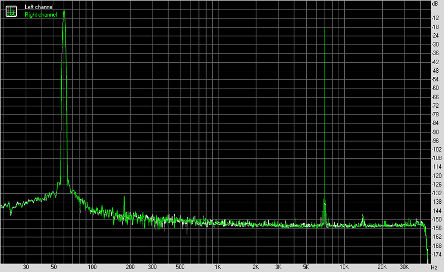
Task: Click the 10K frequency axis label
Action: click(344, 267)
